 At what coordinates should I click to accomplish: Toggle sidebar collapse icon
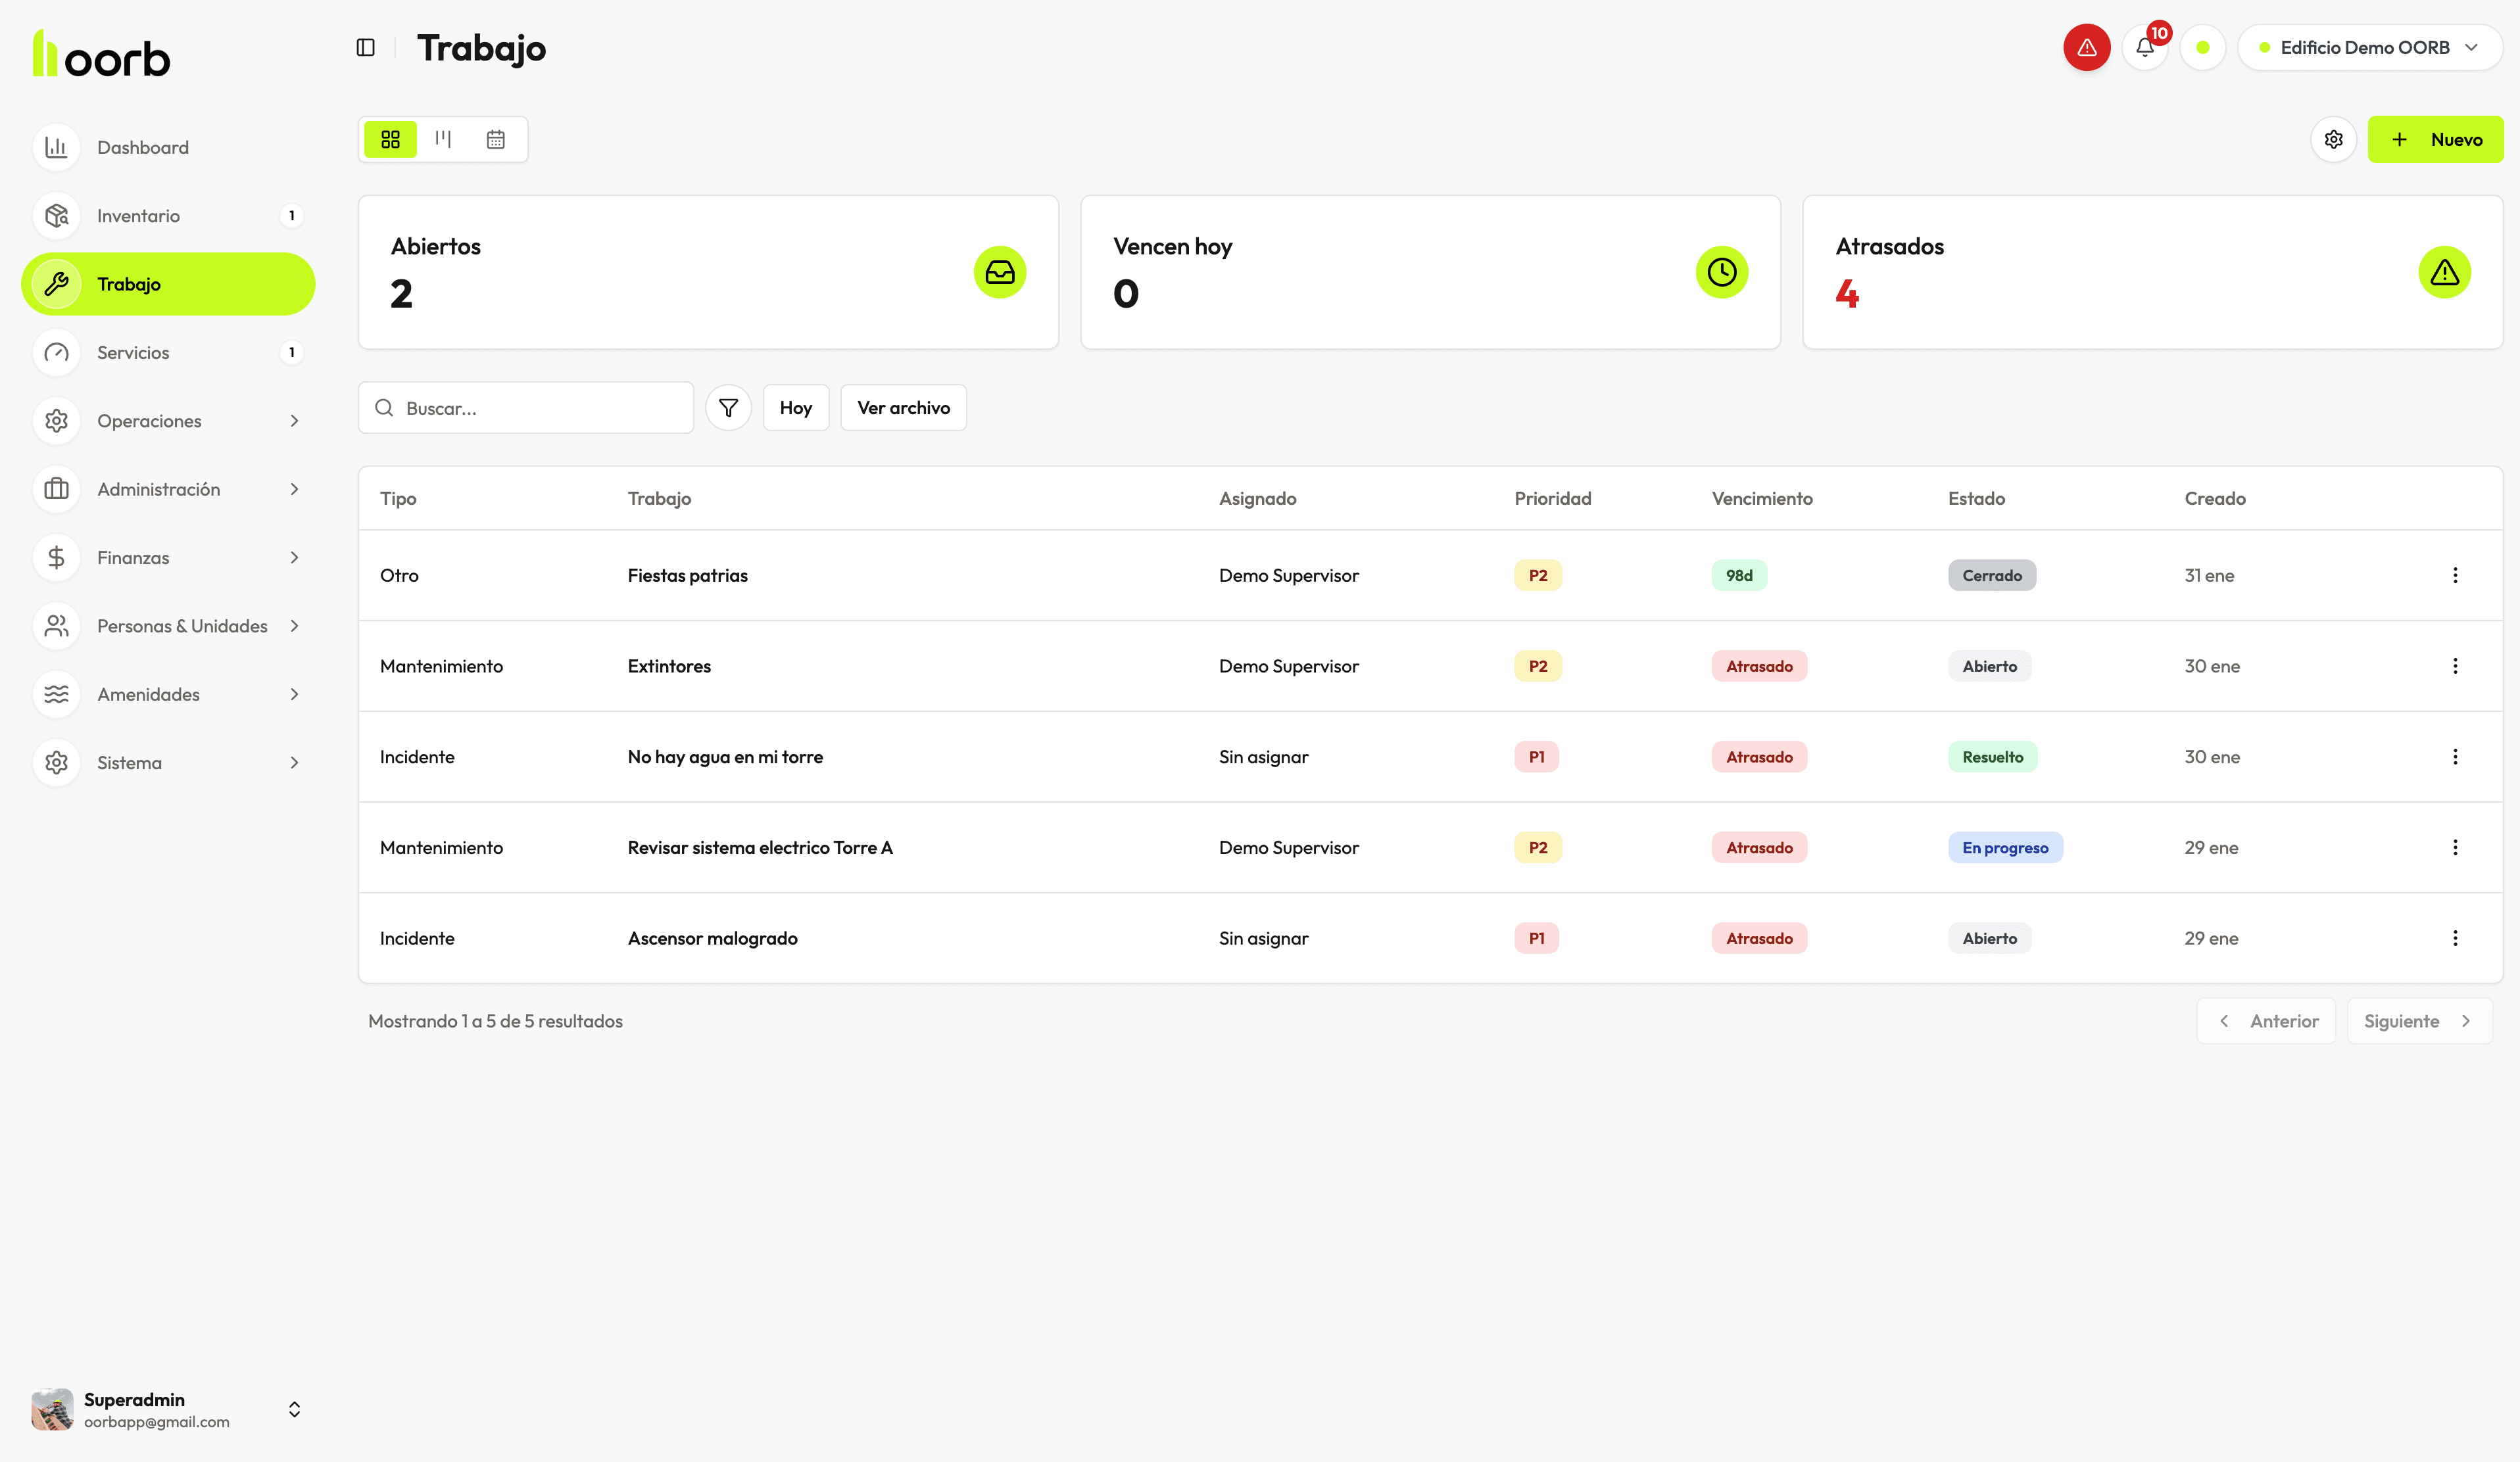tap(365, 47)
